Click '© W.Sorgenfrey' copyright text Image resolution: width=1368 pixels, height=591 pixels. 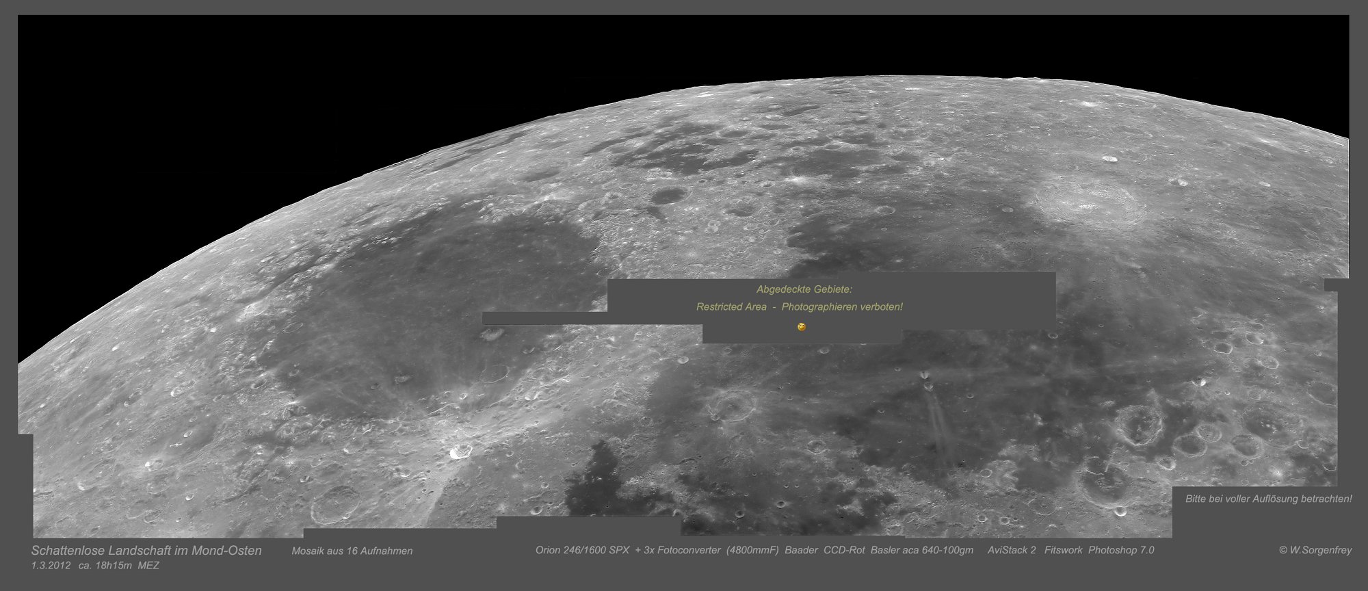point(1315,550)
